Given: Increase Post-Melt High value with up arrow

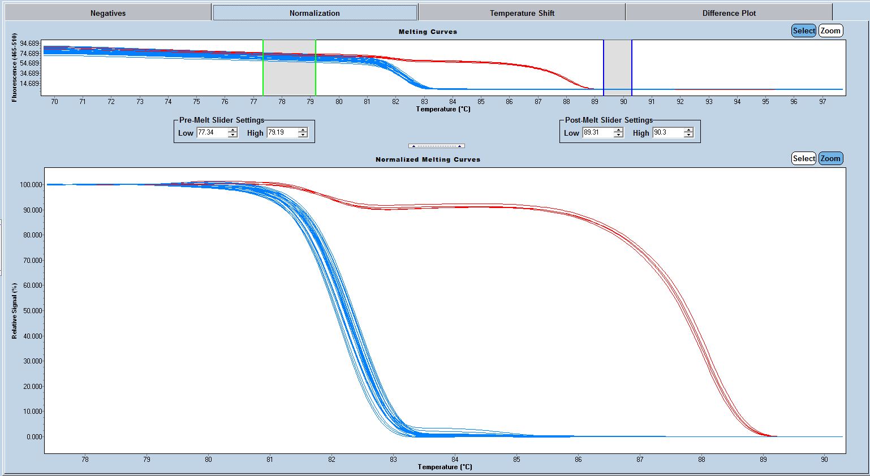Looking at the screenshot, I should click(x=688, y=130).
